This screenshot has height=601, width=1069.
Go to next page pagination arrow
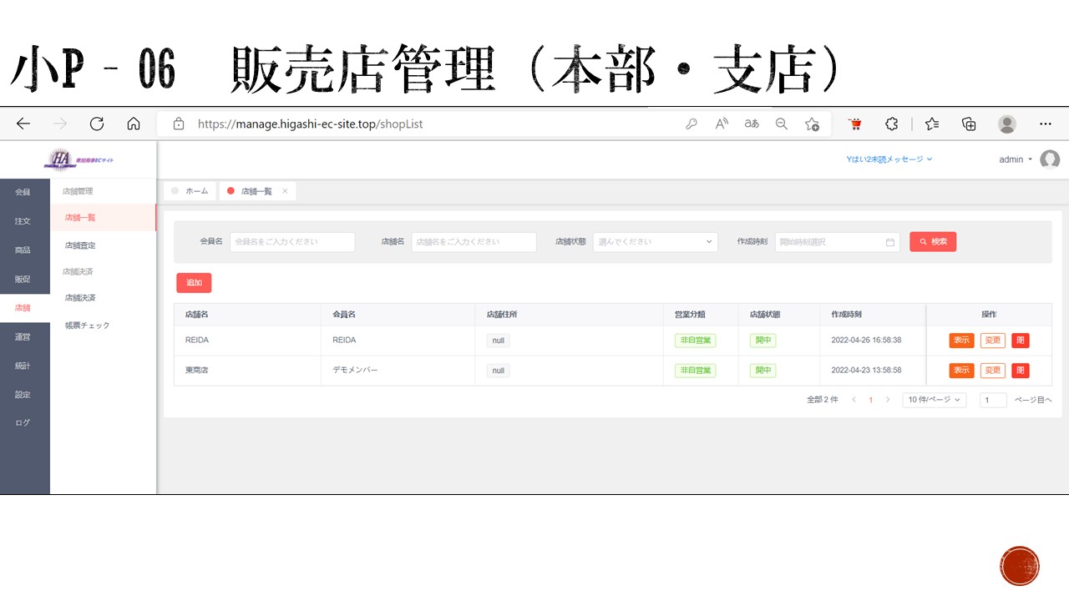click(x=888, y=401)
